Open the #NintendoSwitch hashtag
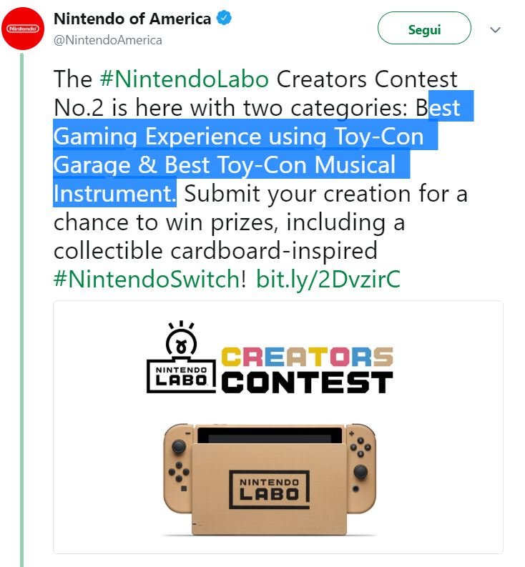The image size is (525, 567). click(x=146, y=279)
